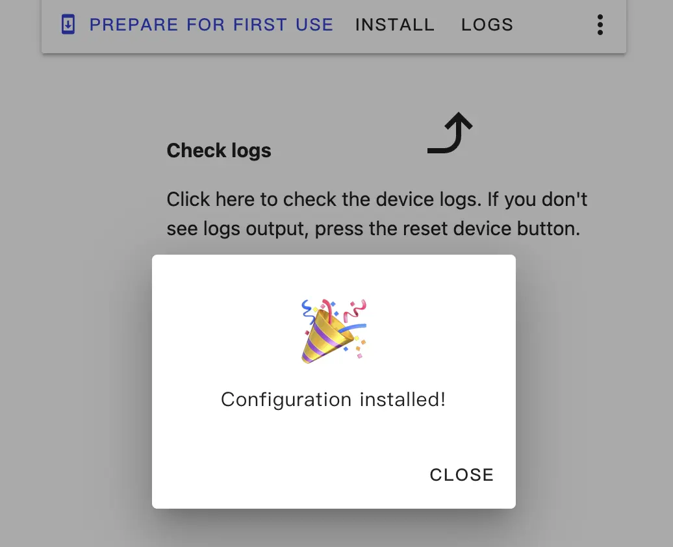Click the party popper emoji

coord(334,331)
